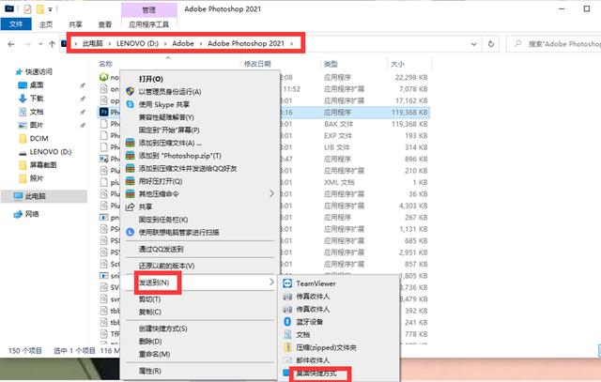Open the 发送到(N) submenu
This screenshot has width=601, height=382.
[x=199, y=283]
